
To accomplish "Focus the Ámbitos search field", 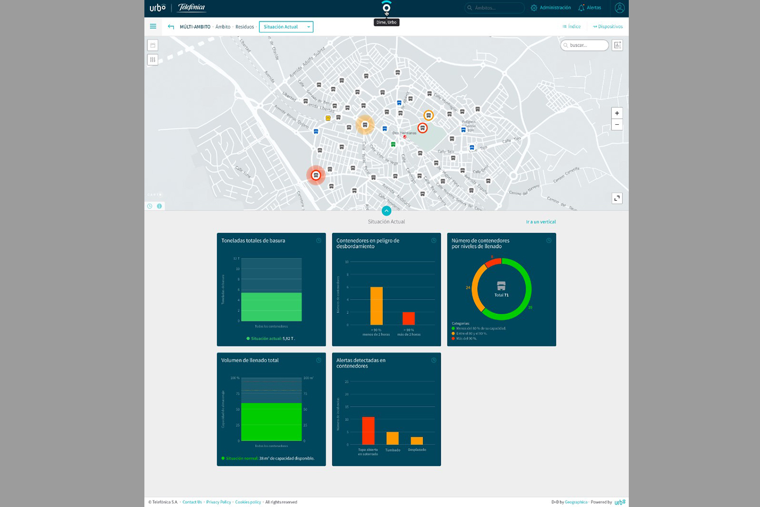I will pyautogui.click(x=495, y=8).
